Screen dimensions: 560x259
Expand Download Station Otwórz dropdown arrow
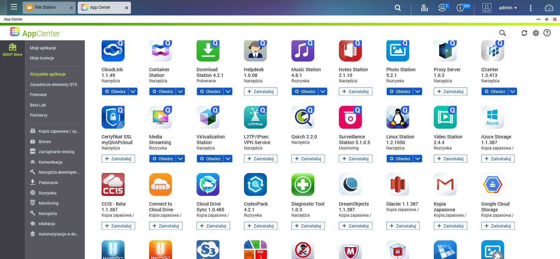tap(228, 91)
